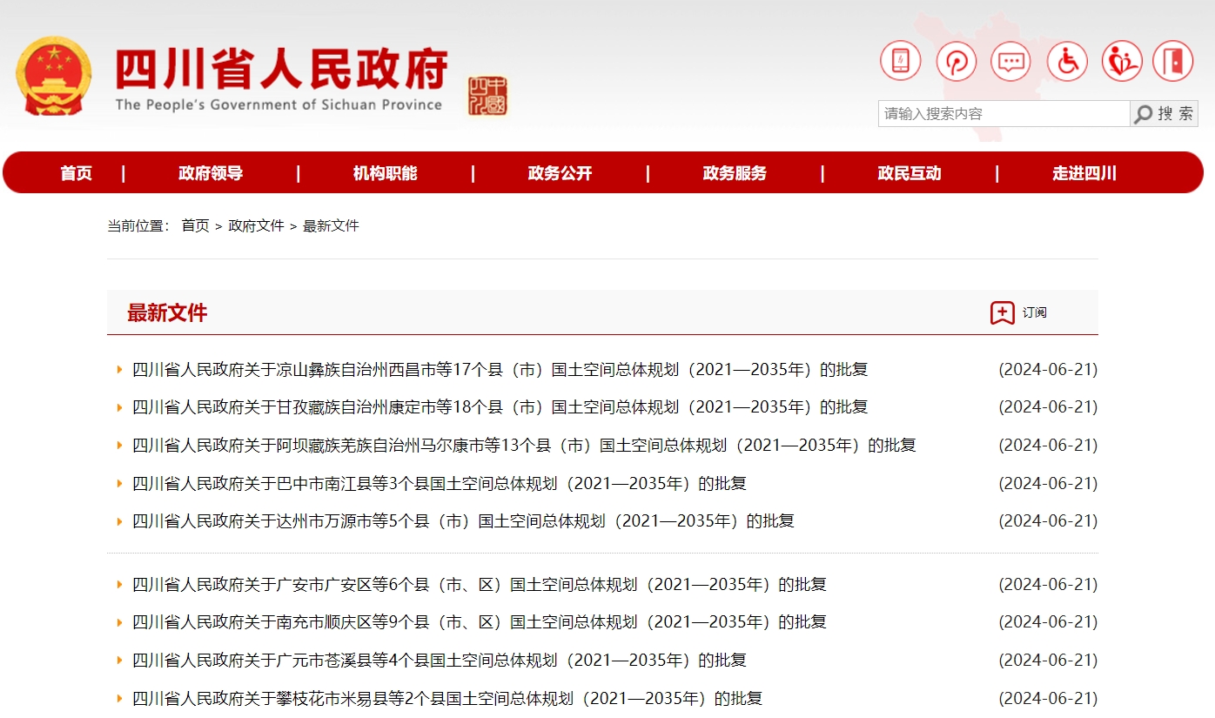The image size is (1215, 718).
Task: Focus the 请输入搜索内容 search field
Action: (1003, 114)
